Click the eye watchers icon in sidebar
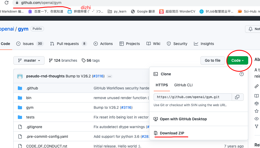This screenshot has height=148, width=260. 257,119
